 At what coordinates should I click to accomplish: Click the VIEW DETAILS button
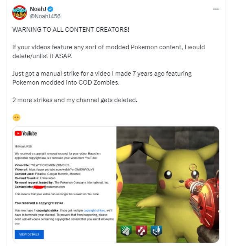[x=29, y=234]
